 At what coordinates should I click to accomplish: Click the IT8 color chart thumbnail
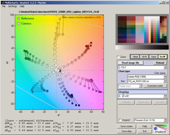142,30
